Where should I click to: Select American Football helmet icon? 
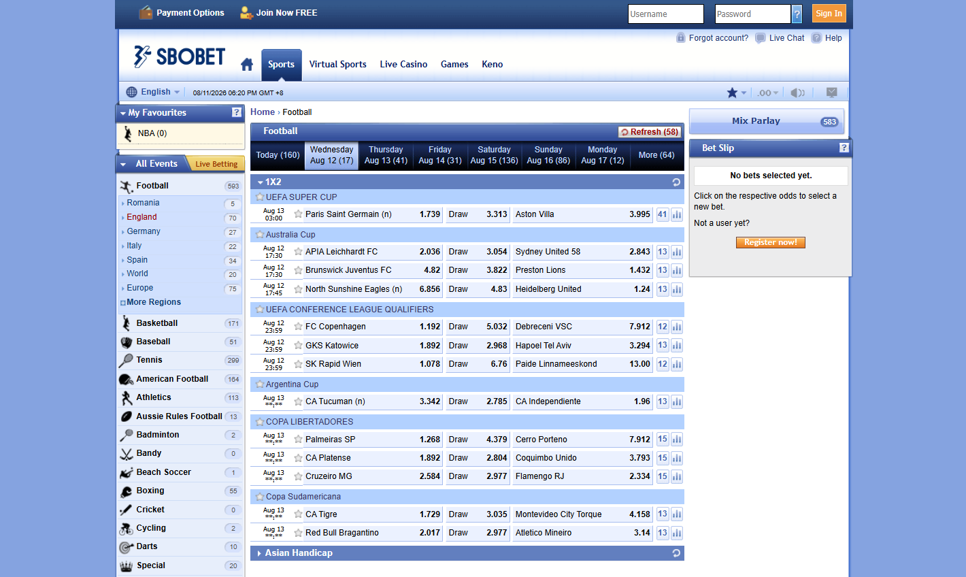[126, 379]
